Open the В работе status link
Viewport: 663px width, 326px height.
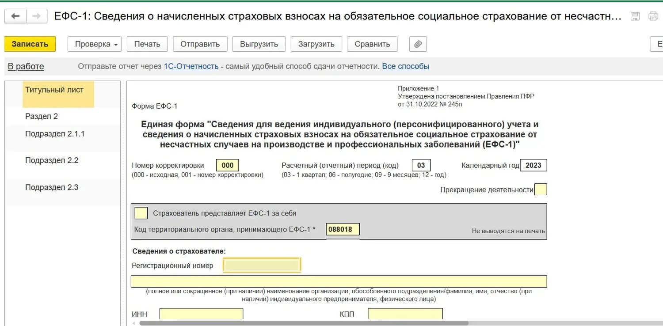click(x=26, y=67)
